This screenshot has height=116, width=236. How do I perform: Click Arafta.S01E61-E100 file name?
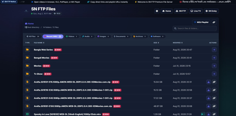tap(73, 106)
